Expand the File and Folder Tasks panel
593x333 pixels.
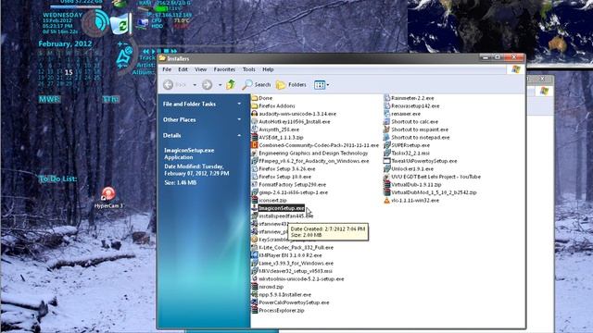coord(239,104)
